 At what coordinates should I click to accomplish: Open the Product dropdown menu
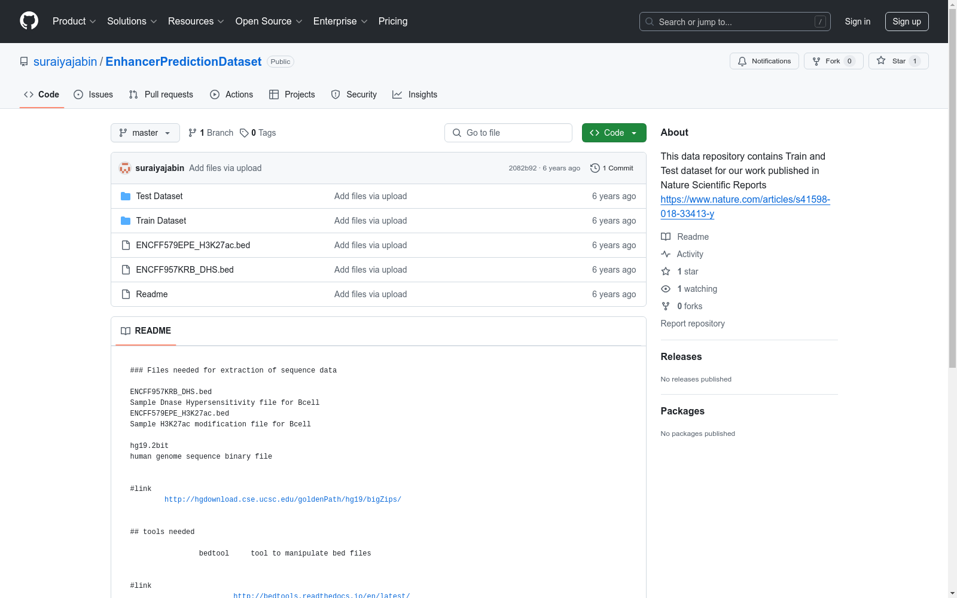74,22
